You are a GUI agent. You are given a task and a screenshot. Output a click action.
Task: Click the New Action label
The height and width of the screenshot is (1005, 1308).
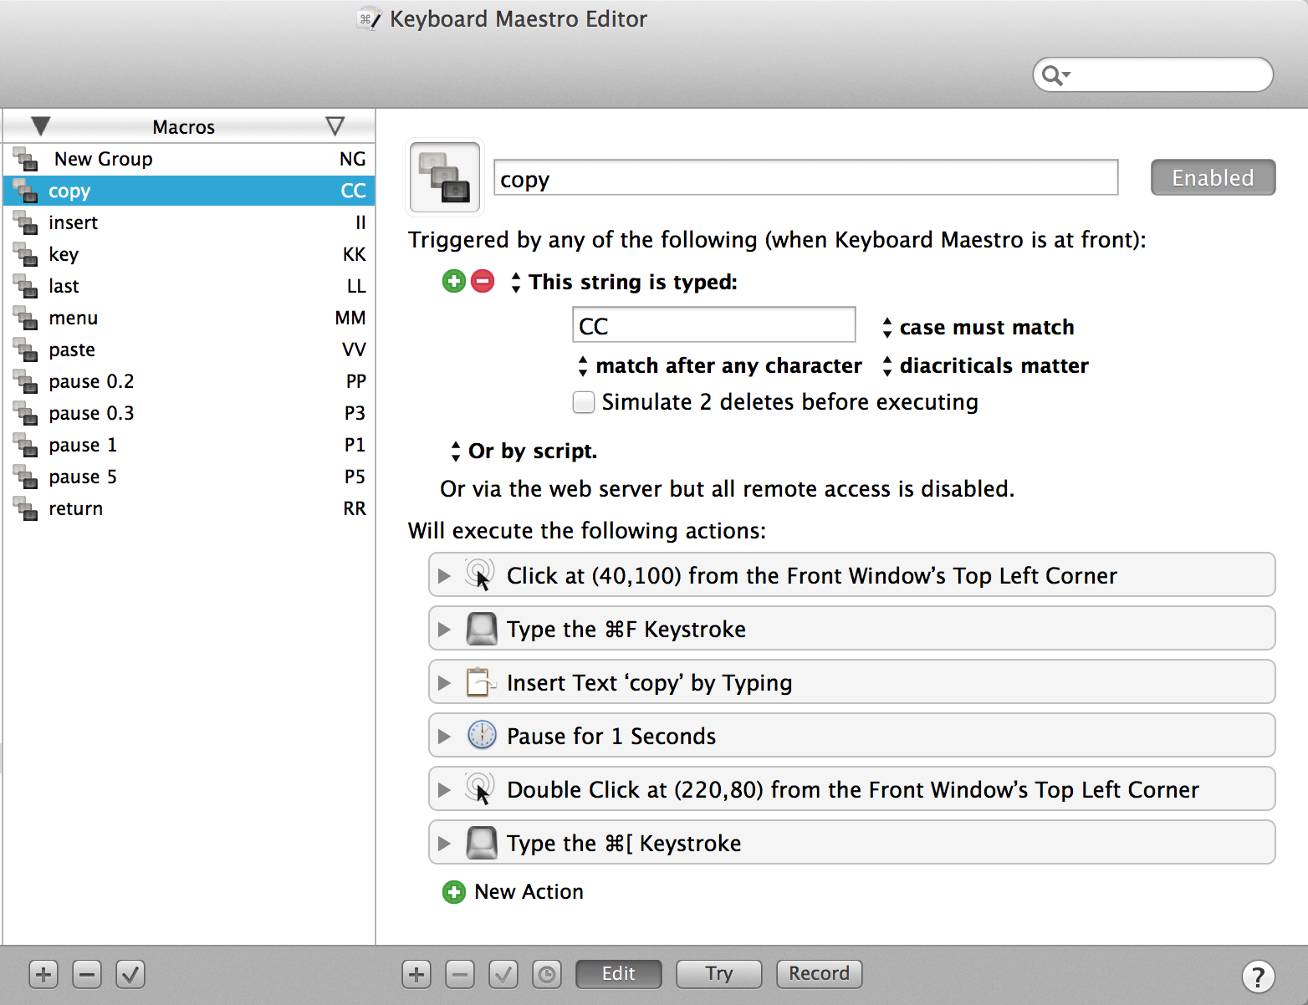(x=529, y=892)
